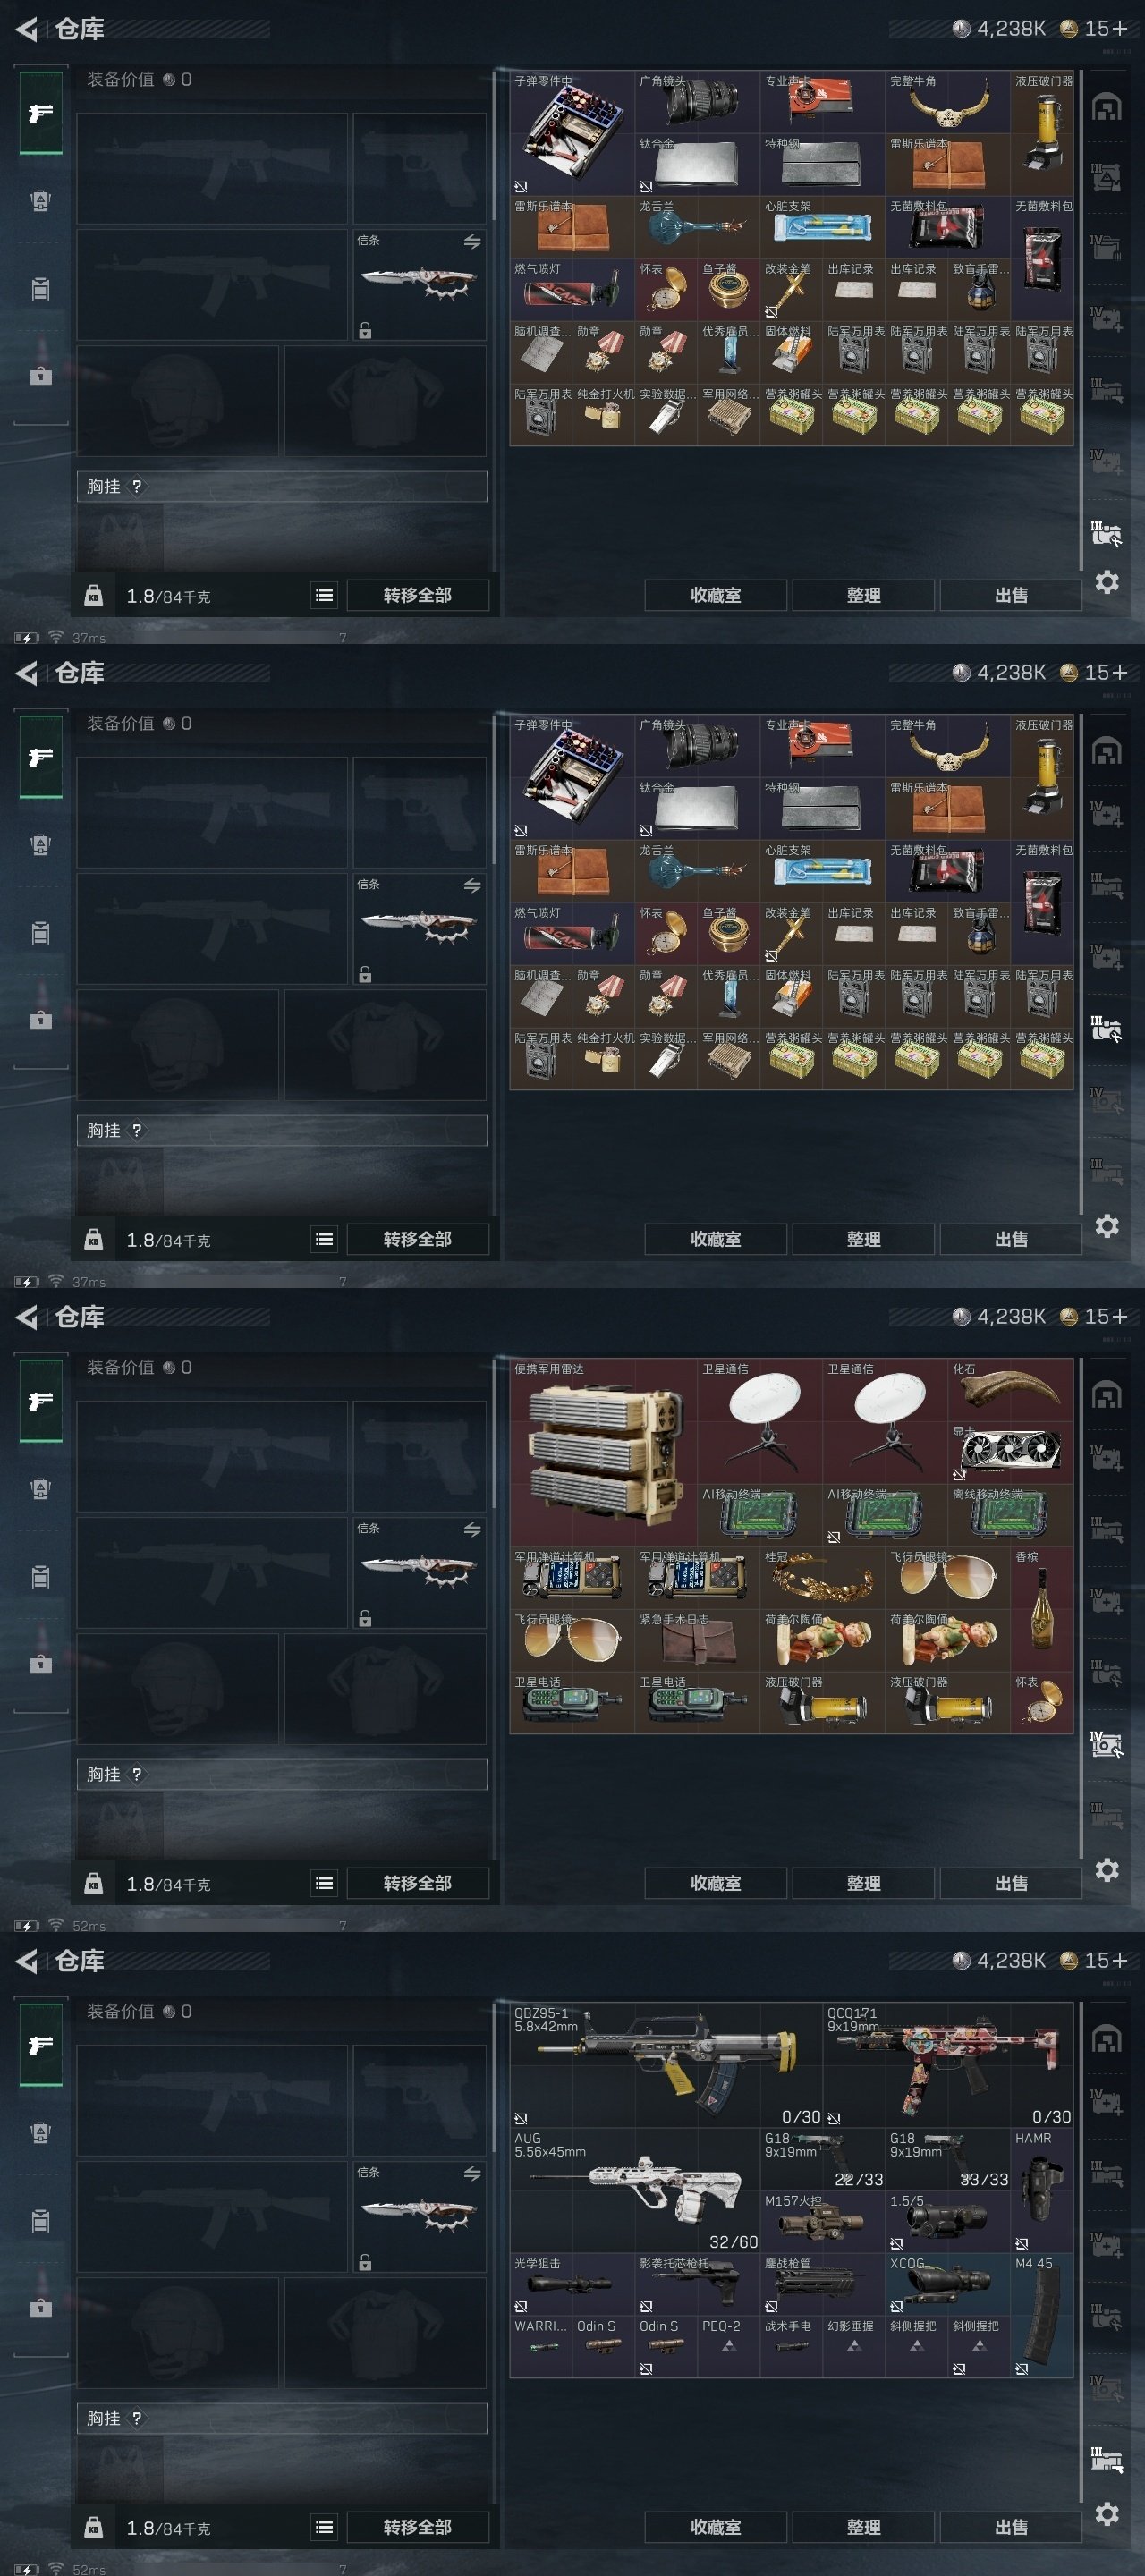This screenshot has width=1145, height=2576.
Task: Select the XCOG scope
Action: click(948, 2283)
